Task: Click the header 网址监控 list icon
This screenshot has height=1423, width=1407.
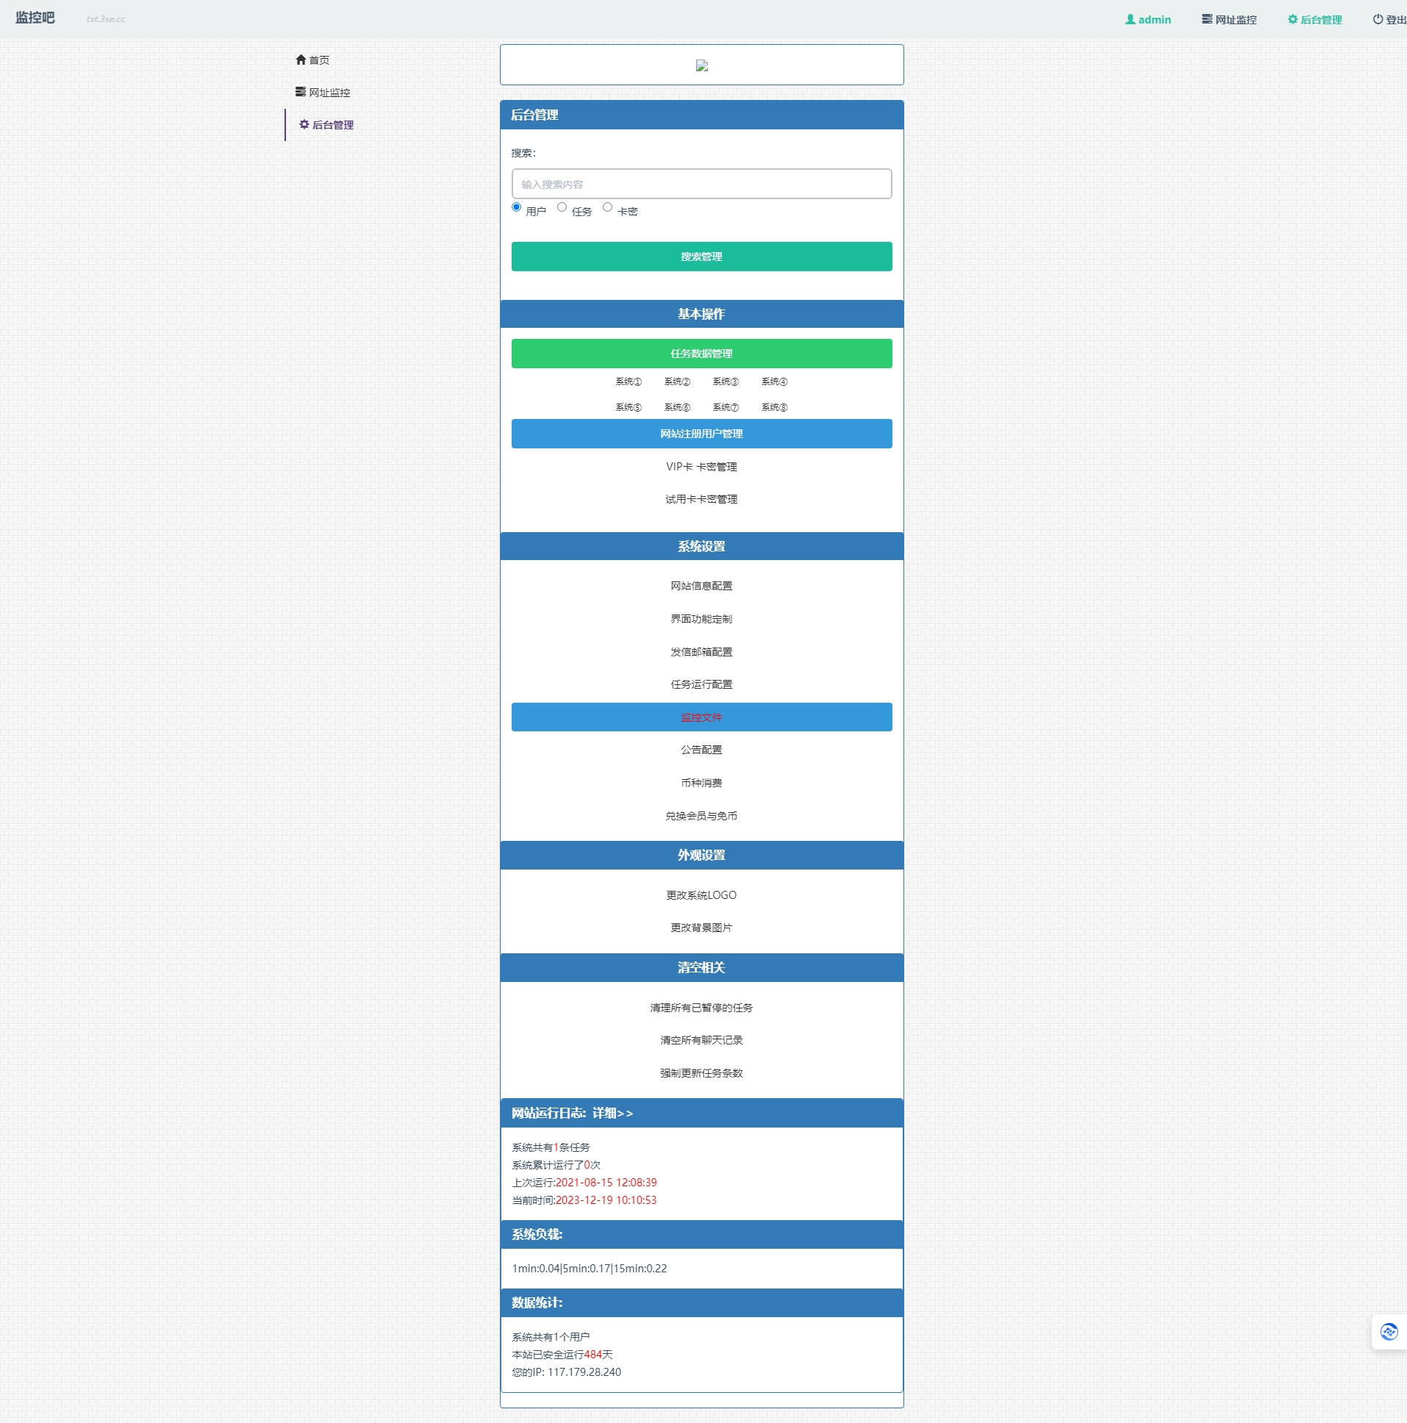Action: (x=1206, y=20)
